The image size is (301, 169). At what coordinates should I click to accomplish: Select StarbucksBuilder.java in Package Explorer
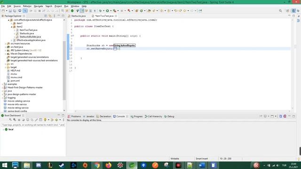point(30,37)
